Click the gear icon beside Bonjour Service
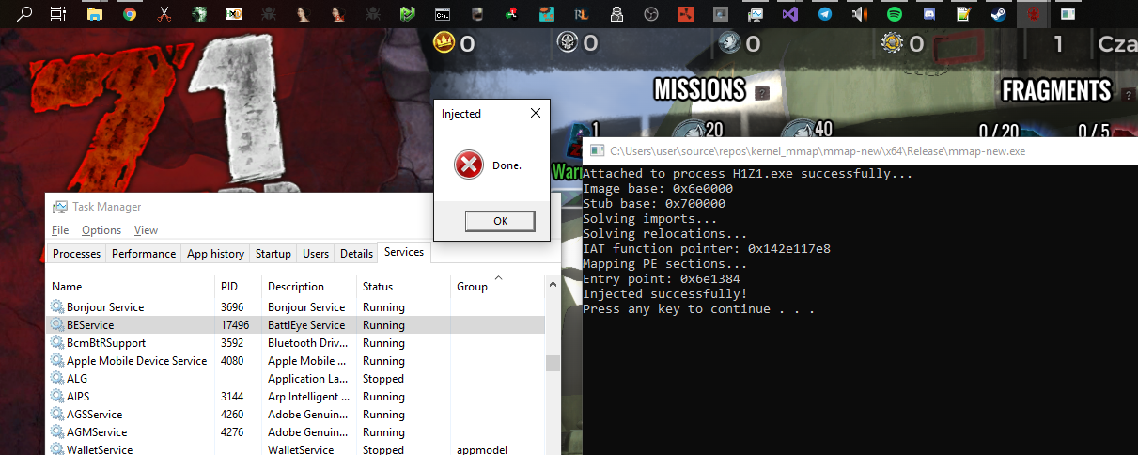Screen dimensions: 1138x455 pyautogui.click(x=57, y=307)
